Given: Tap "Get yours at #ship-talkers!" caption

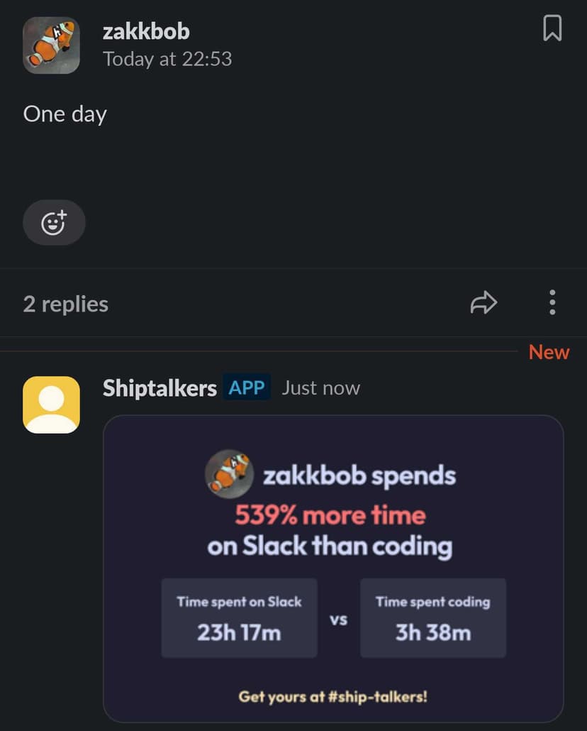Looking at the screenshot, I should coord(333,696).
